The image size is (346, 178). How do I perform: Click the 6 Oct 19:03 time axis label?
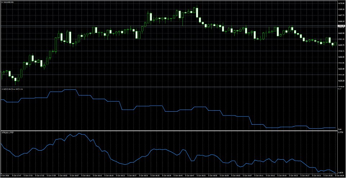click(x=236, y=175)
